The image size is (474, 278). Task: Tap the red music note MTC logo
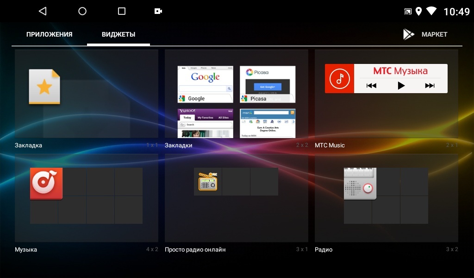[x=339, y=78]
